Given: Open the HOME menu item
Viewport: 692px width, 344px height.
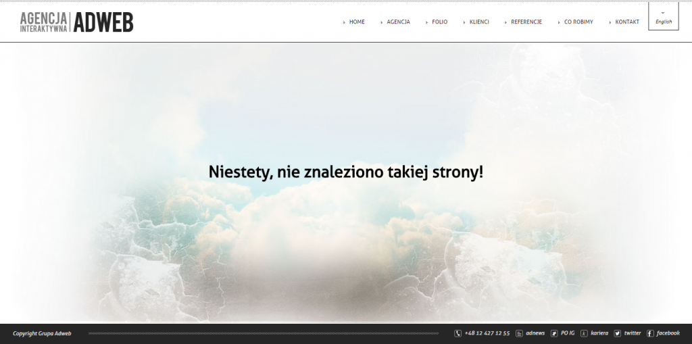Looking at the screenshot, I should pos(357,22).
